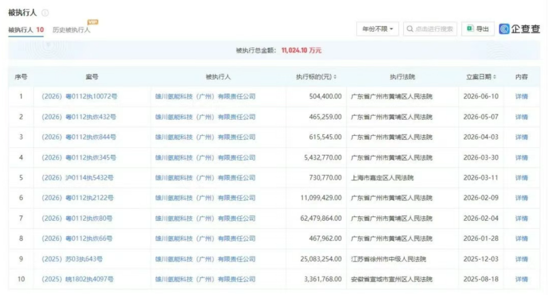Viewport: 555px width, 295px height.
Task: Click 安徽省宣城市宣州区人民法院 cell
Action: pyautogui.click(x=392, y=280)
